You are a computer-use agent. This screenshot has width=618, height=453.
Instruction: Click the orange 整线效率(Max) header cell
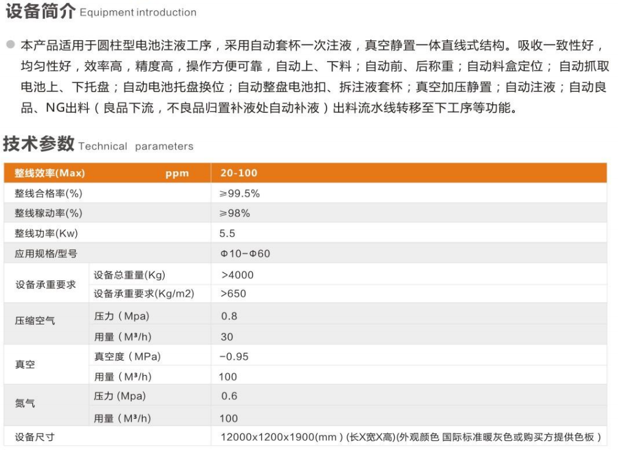pos(50,173)
